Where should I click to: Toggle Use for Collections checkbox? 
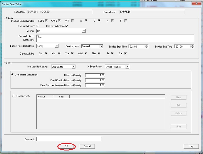click(x=67, y=26)
